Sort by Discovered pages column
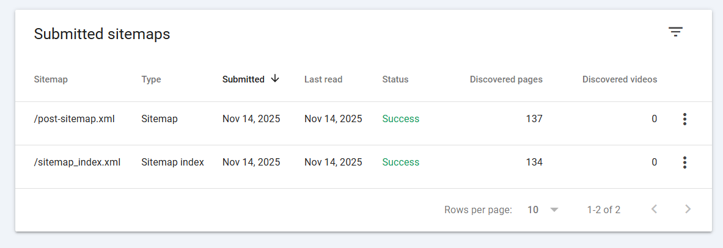 [x=506, y=79]
